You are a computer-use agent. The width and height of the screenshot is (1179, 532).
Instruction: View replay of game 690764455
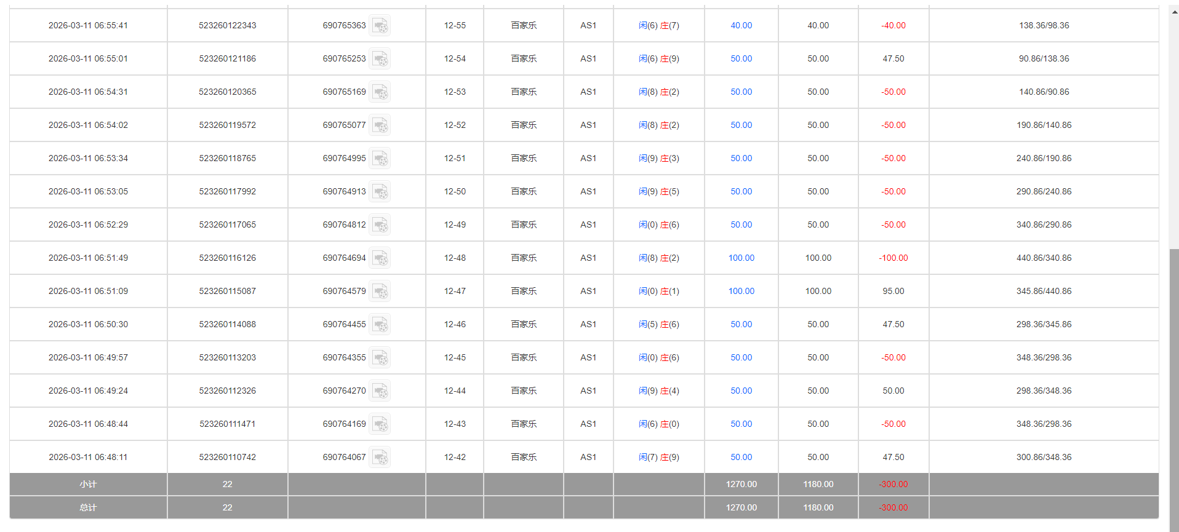coord(380,325)
